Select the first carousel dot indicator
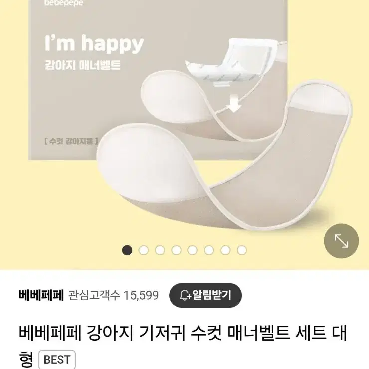The height and width of the screenshot is (369, 369). click(x=127, y=250)
